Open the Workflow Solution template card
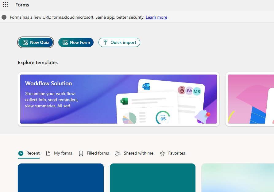274x192 pixels. [x=118, y=99]
